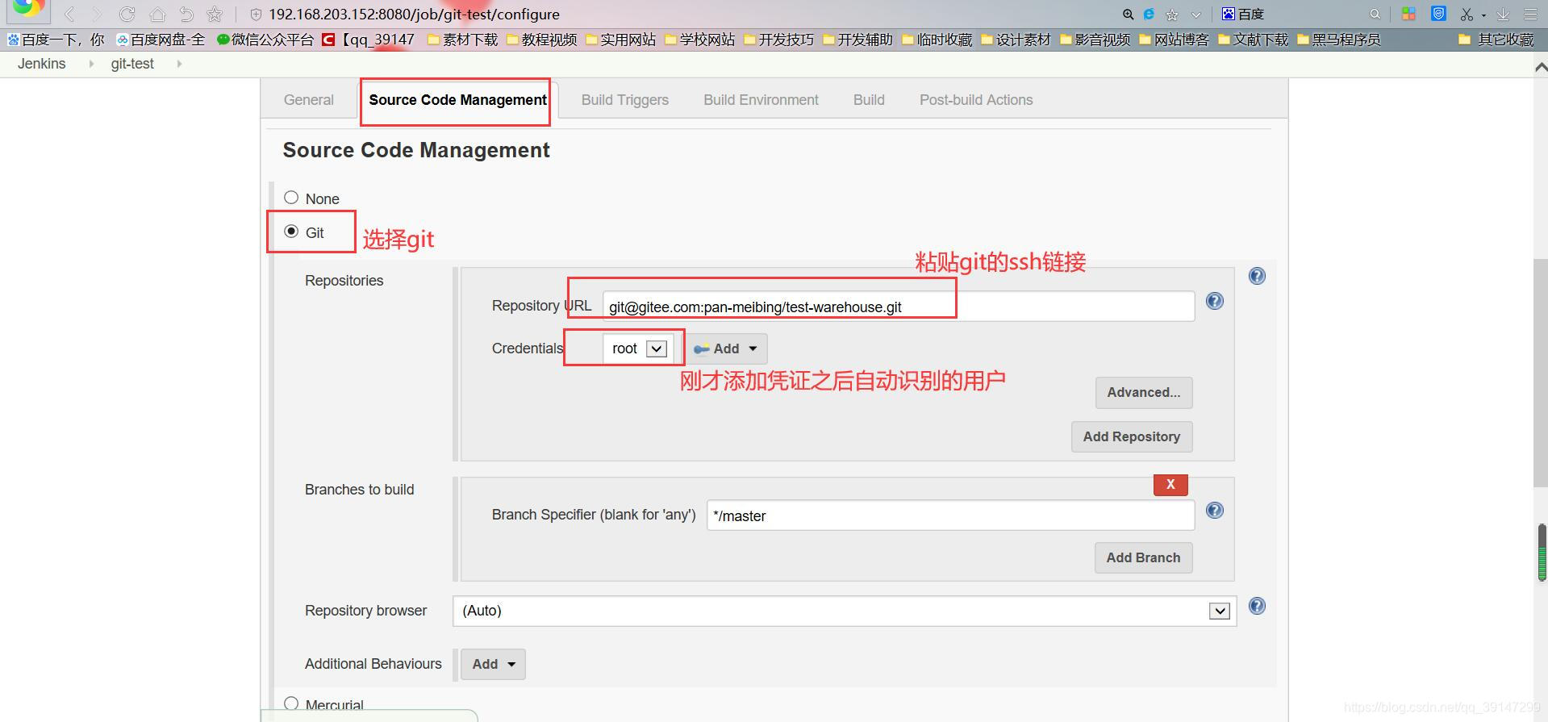Reload the page with refresh icon
Viewport: 1548px width, 722px height.
pos(127,14)
